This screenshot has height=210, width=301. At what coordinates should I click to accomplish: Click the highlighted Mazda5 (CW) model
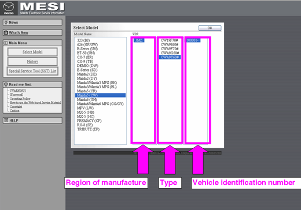(100, 95)
